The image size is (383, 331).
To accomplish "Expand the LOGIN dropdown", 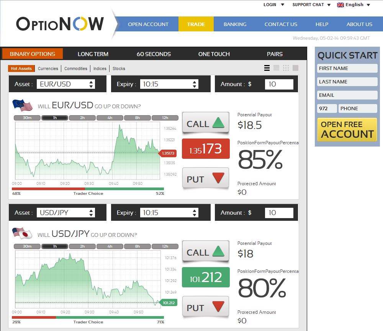I will click(273, 5).
